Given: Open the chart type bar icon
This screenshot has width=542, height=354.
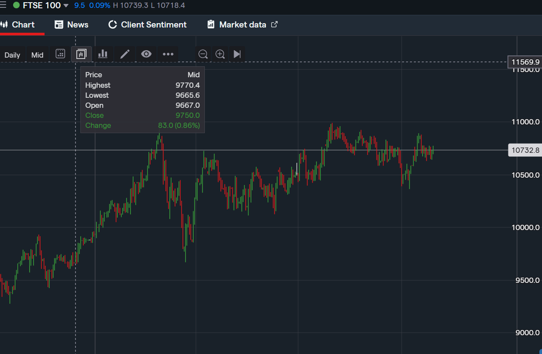Looking at the screenshot, I should pos(103,54).
